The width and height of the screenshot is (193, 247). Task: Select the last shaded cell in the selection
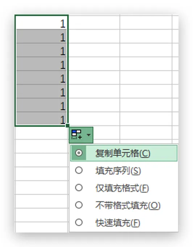click(41, 119)
